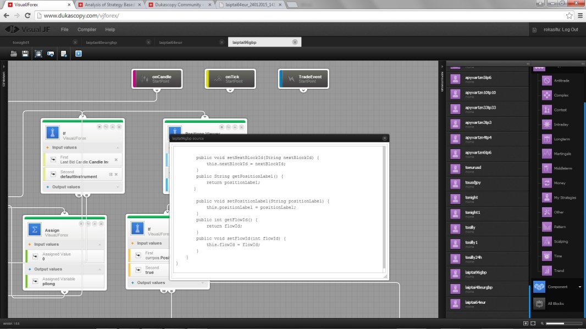
Task: Select the Martingale category icon
Action: click(x=547, y=154)
